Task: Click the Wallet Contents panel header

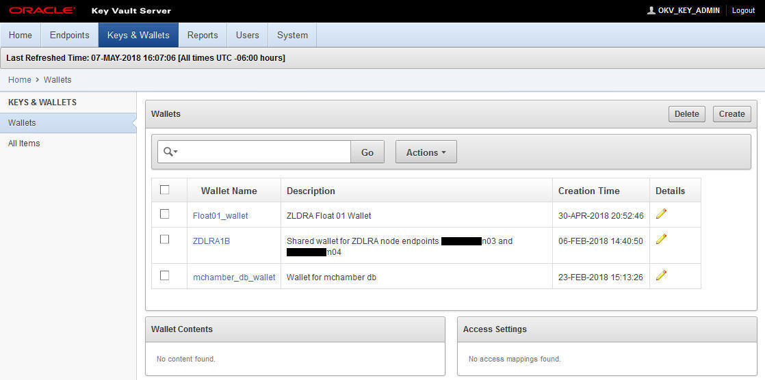Action: pyautogui.click(x=295, y=329)
